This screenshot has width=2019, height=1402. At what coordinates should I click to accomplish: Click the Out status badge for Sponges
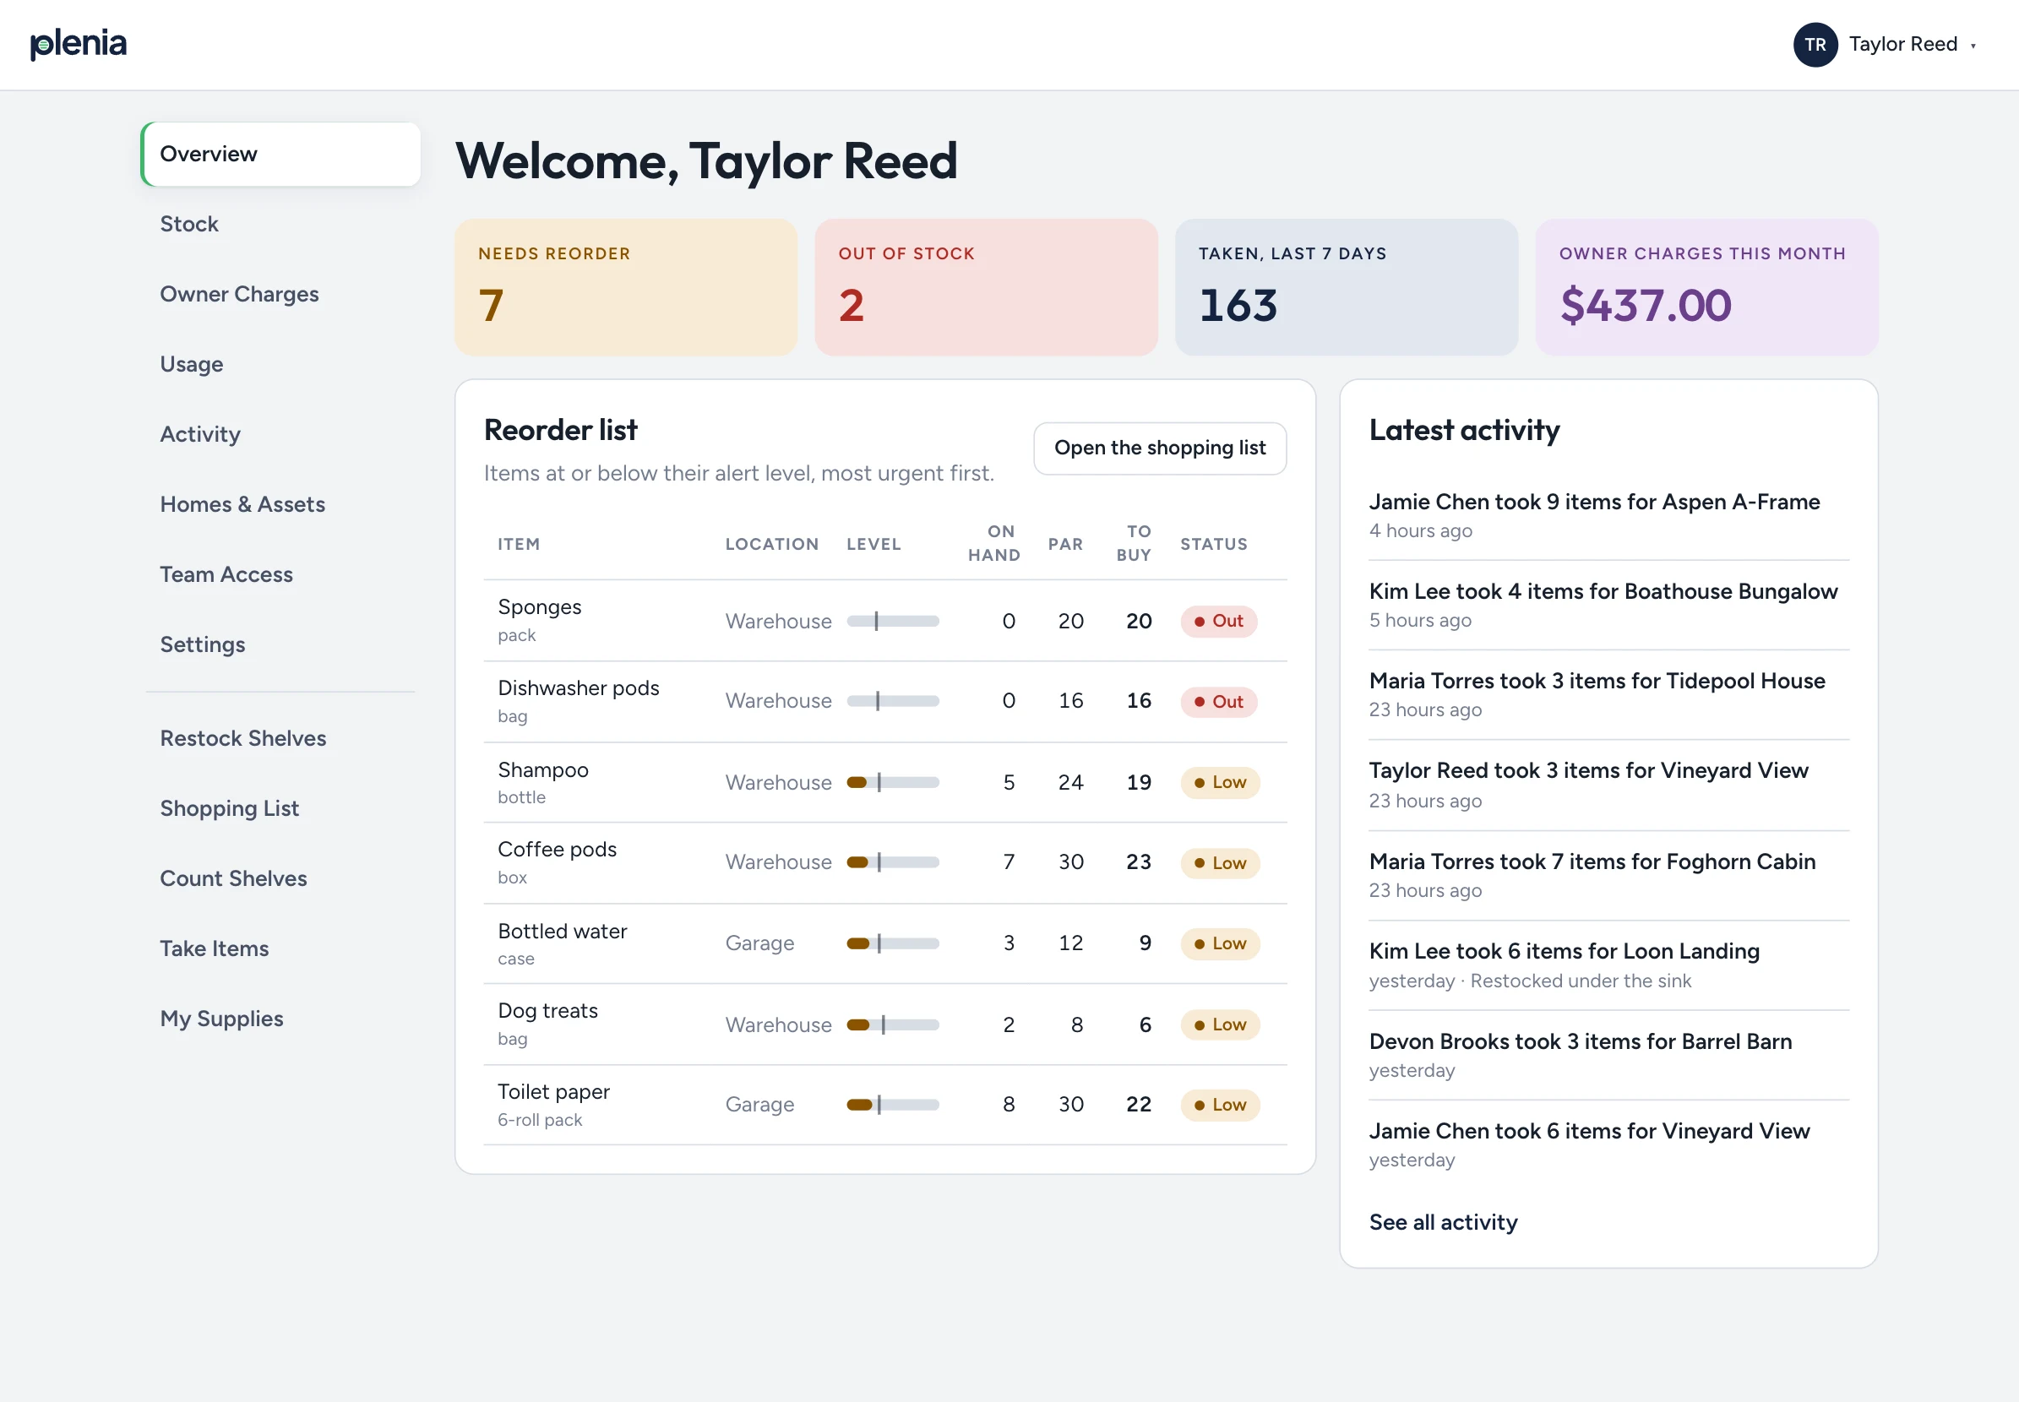1219,621
